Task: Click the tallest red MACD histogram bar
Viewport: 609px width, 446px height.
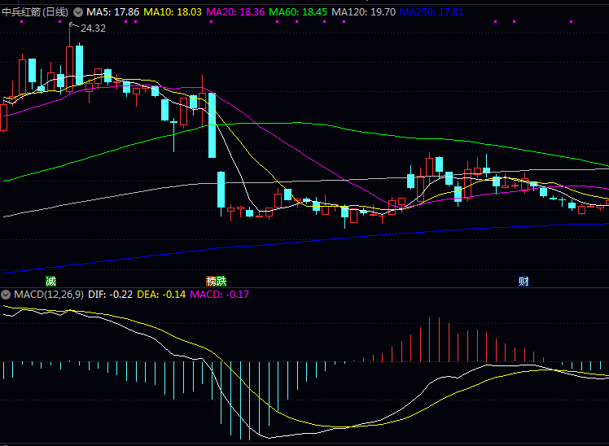Action: [429, 339]
